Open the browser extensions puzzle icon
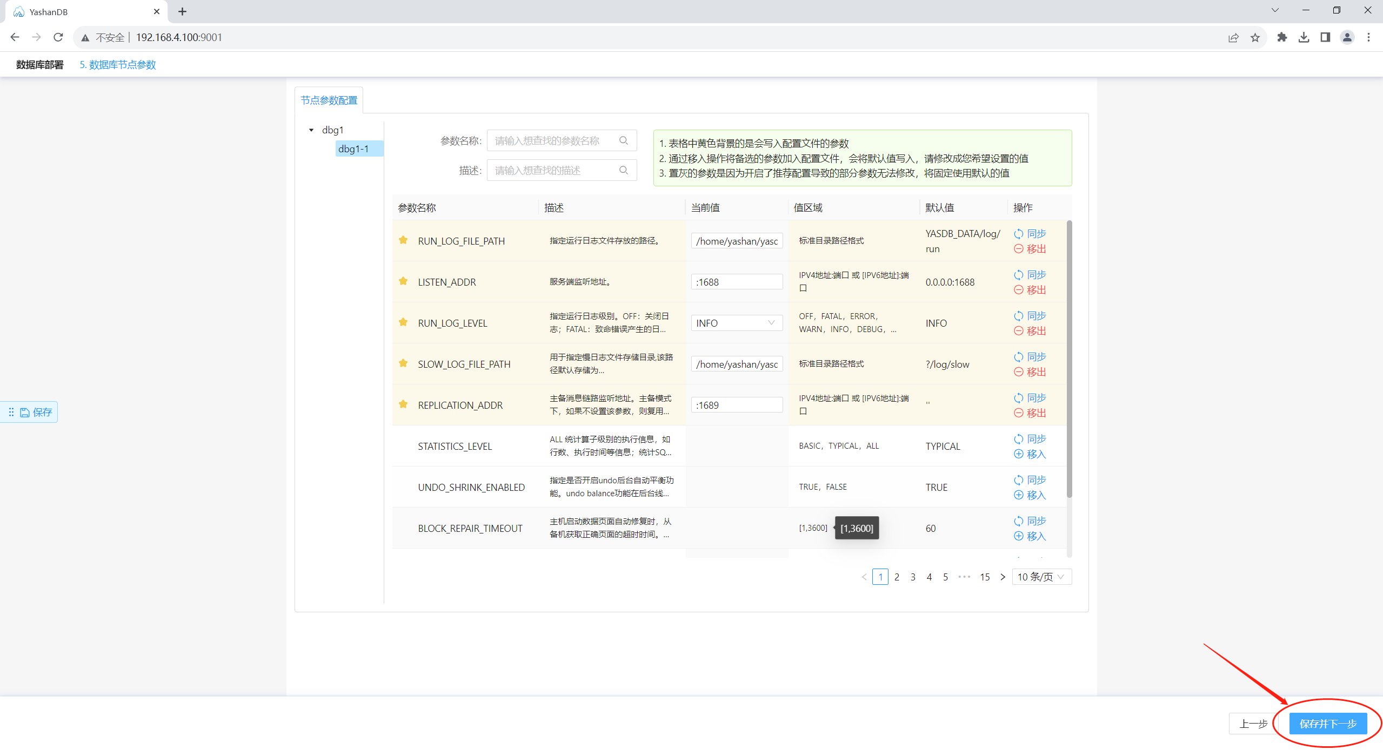Viewport: 1383px width, 750px height. [1282, 37]
